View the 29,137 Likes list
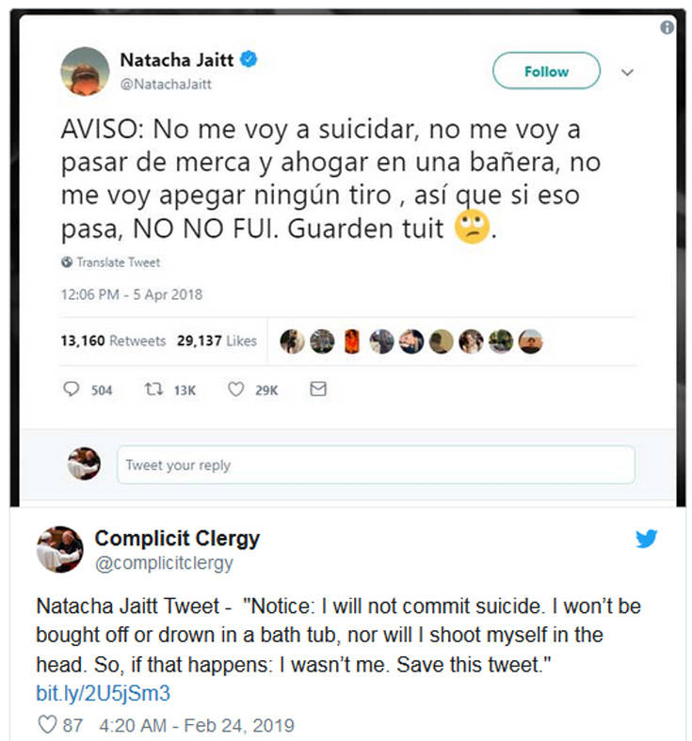 217,340
